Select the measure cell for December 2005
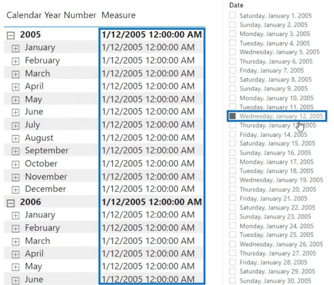334x285 pixels. pyautogui.click(x=148, y=189)
